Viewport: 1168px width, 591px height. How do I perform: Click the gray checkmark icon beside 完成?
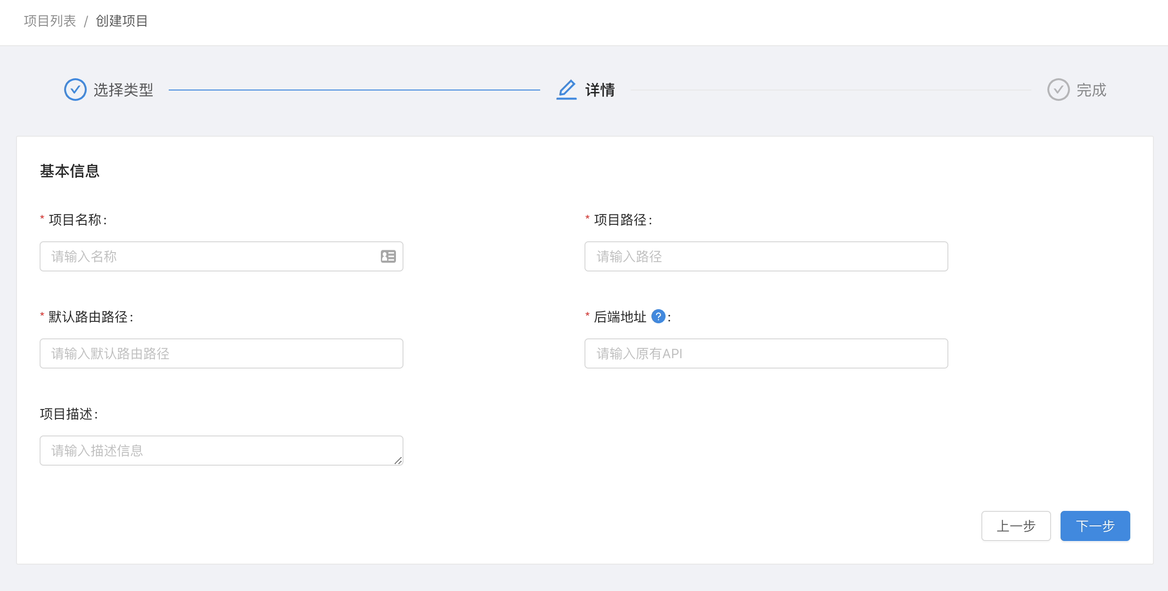pos(1058,90)
